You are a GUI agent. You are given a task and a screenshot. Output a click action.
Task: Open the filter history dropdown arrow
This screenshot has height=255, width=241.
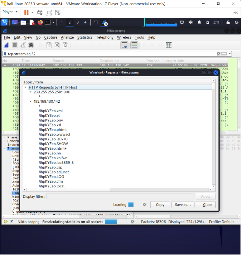(230, 54)
